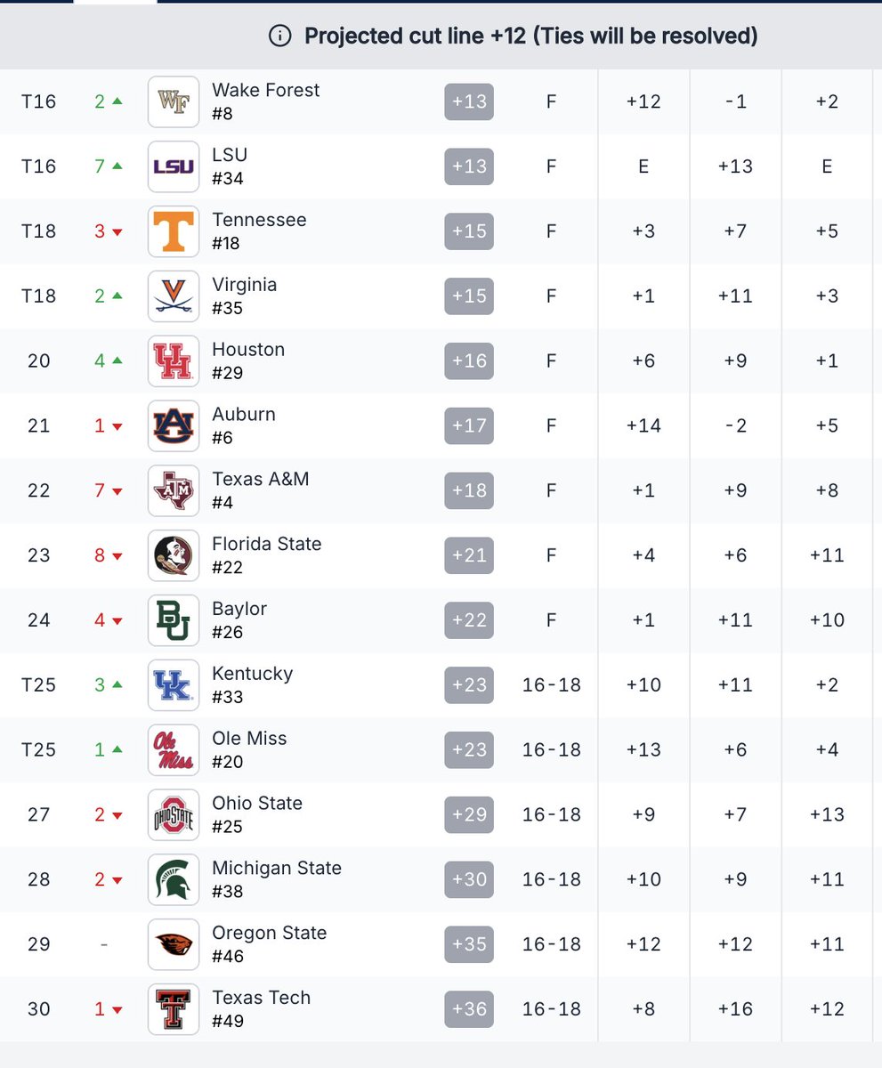Open the Kentucky team name link
The height and width of the screenshot is (1068, 882).
[253, 674]
